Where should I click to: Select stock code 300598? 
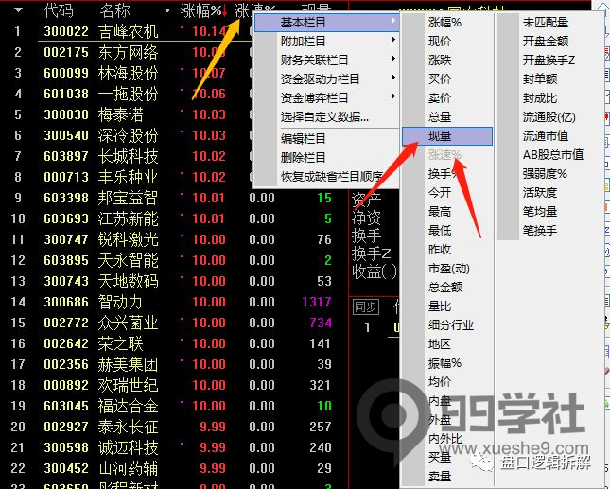coord(66,447)
